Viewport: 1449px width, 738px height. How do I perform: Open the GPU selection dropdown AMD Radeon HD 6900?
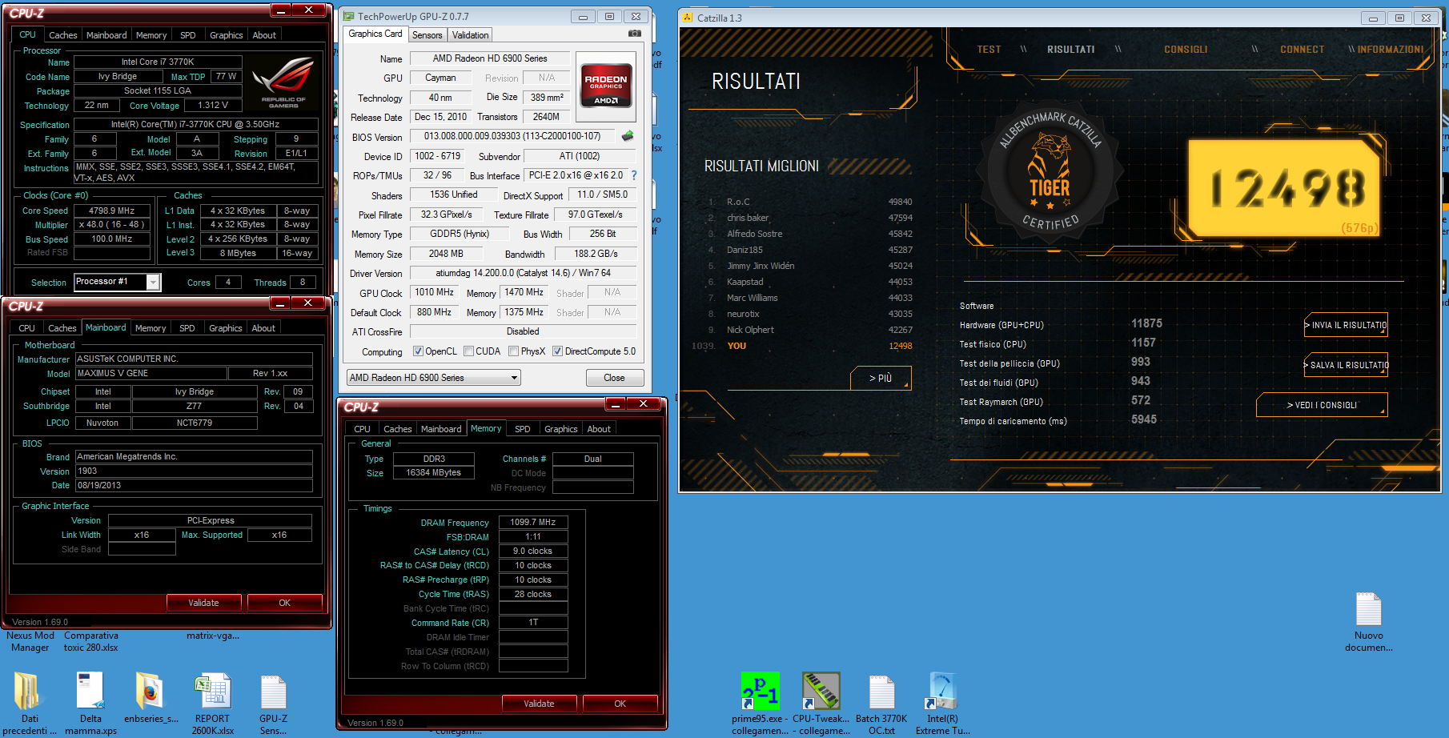433,378
